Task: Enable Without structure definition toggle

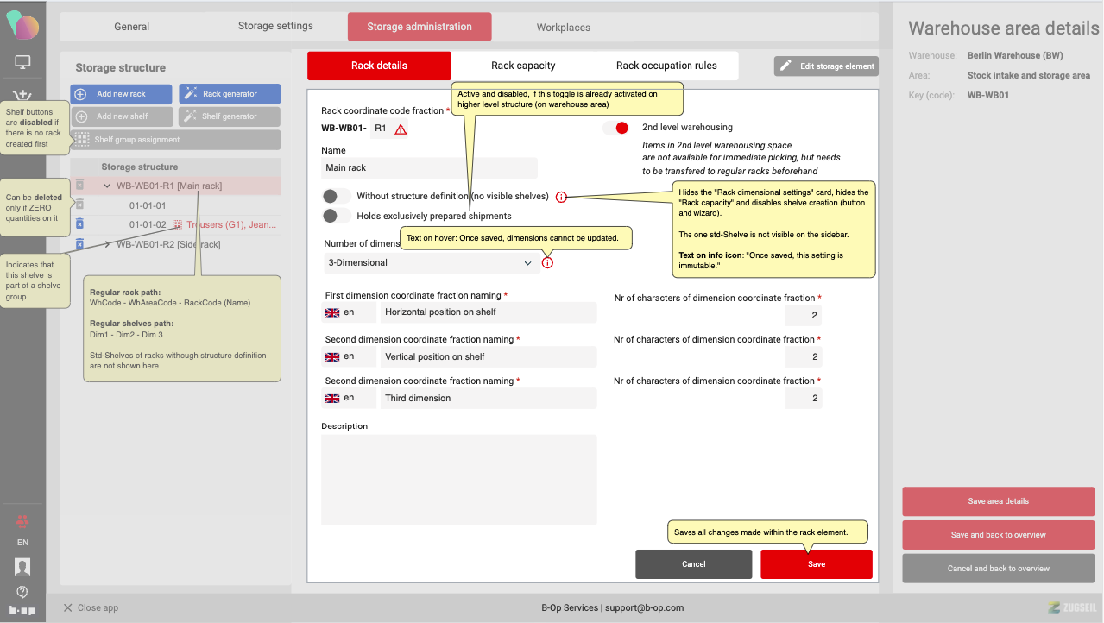Action: [x=336, y=197]
